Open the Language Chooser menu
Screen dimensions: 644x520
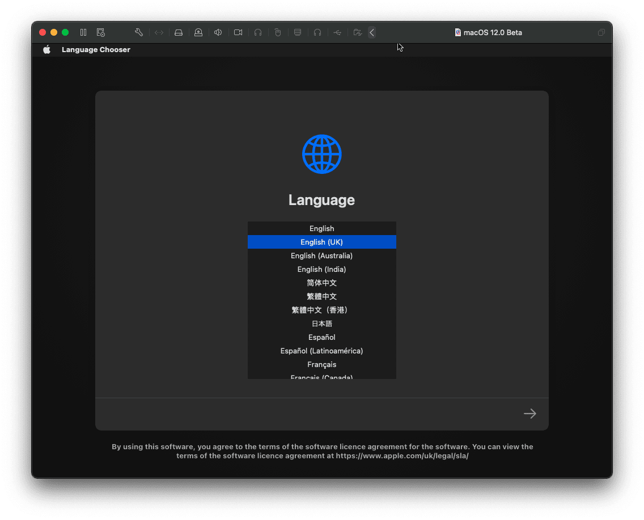point(96,50)
